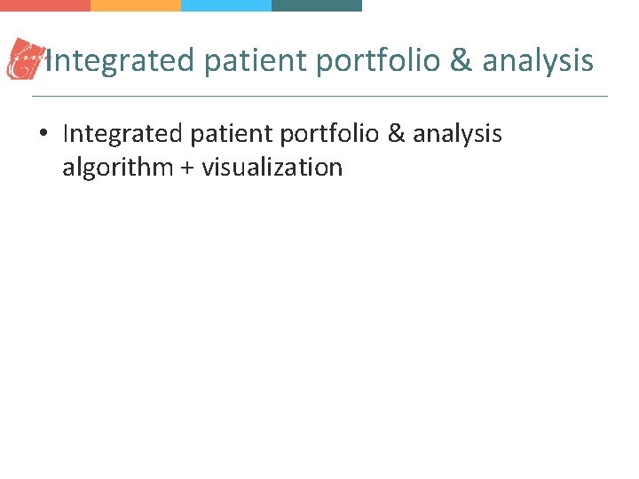Select the dark teal color bar at top

[x=317, y=5]
